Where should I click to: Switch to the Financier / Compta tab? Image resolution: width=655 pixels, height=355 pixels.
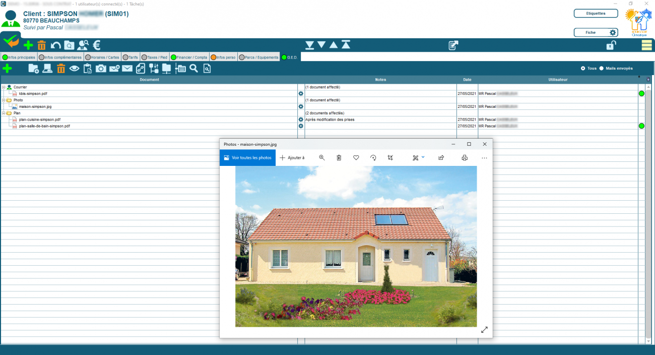tap(189, 56)
